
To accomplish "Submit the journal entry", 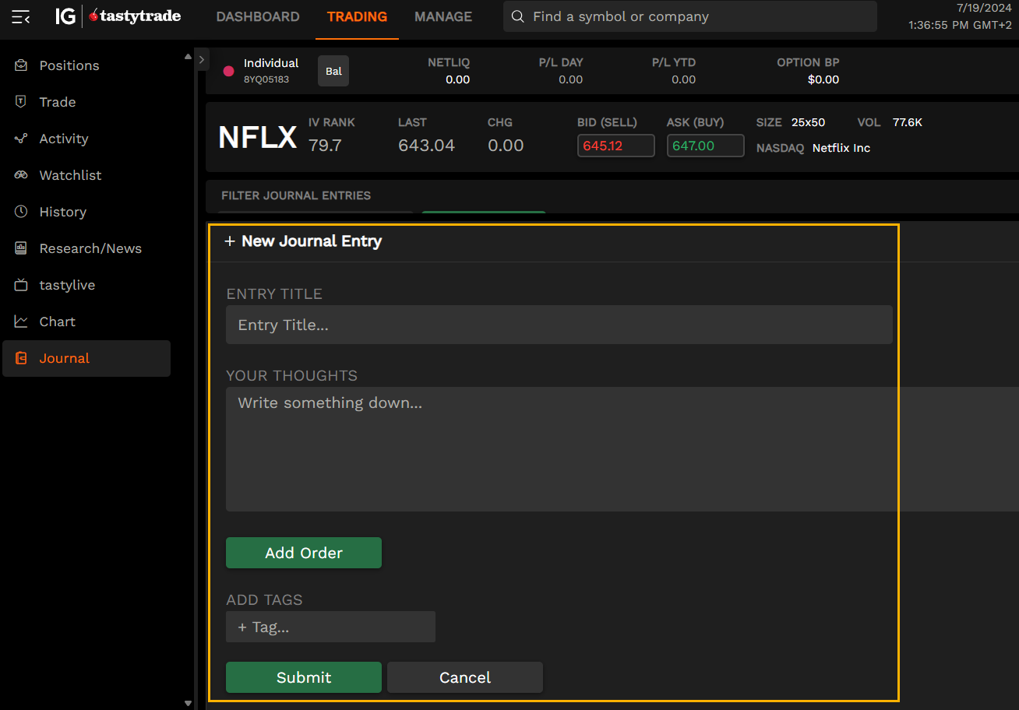I will click(304, 677).
